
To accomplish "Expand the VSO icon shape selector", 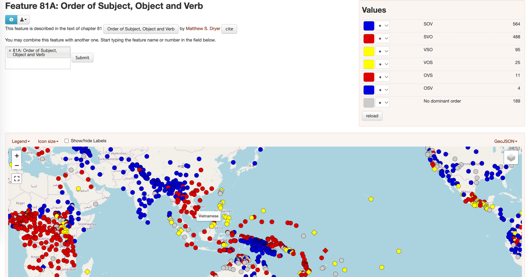I will pyautogui.click(x=382, y=51).
